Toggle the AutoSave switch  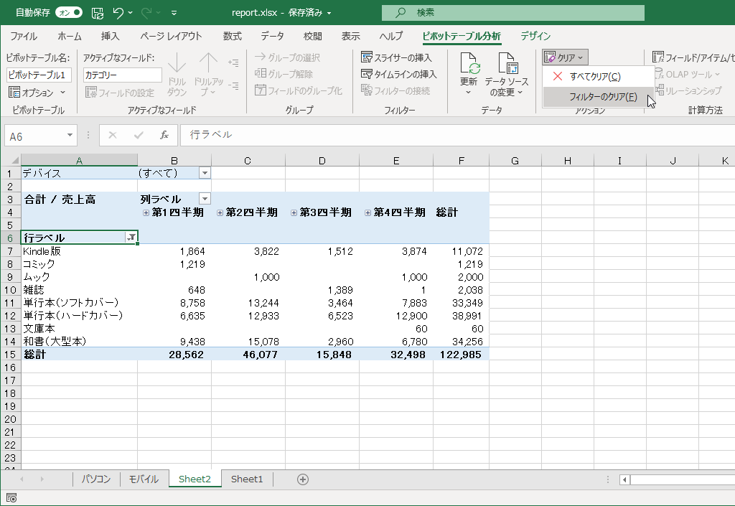click(x=69, y=13)
